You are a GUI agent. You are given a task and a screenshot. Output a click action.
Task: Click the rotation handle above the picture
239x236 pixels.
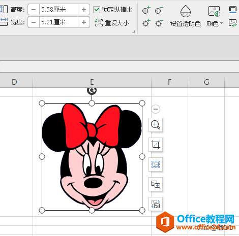click(x=92, y=91)
